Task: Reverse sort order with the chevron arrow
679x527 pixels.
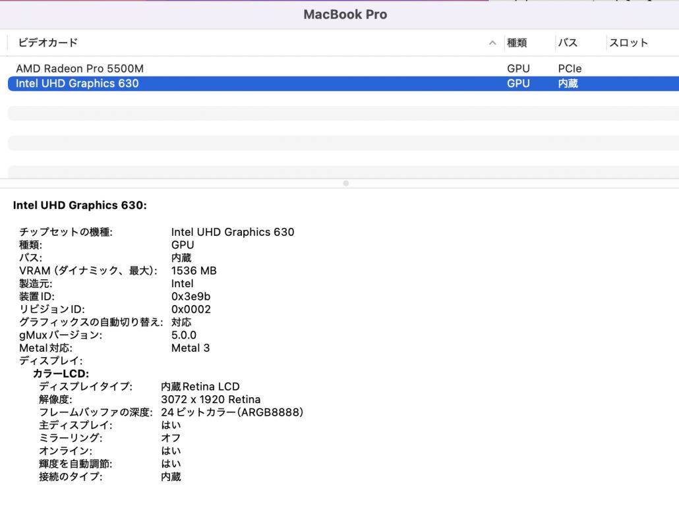Action: click(492, 42)
